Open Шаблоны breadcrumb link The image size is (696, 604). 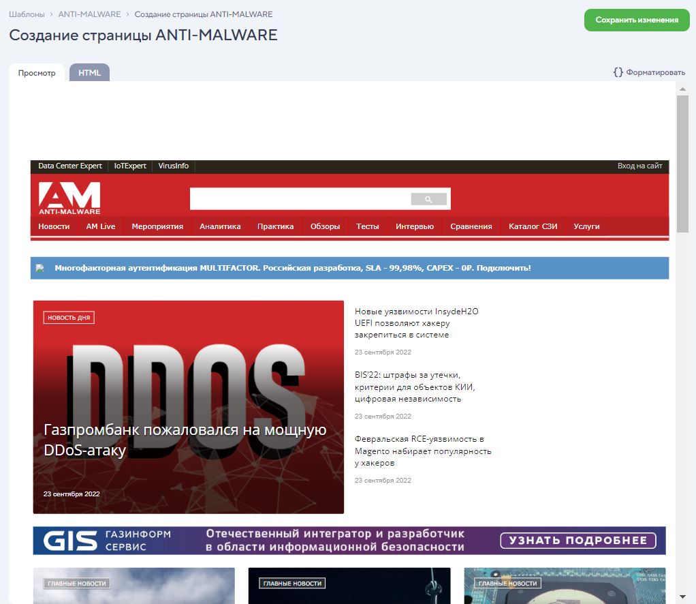pyautogui.click(x=27, y=14)
